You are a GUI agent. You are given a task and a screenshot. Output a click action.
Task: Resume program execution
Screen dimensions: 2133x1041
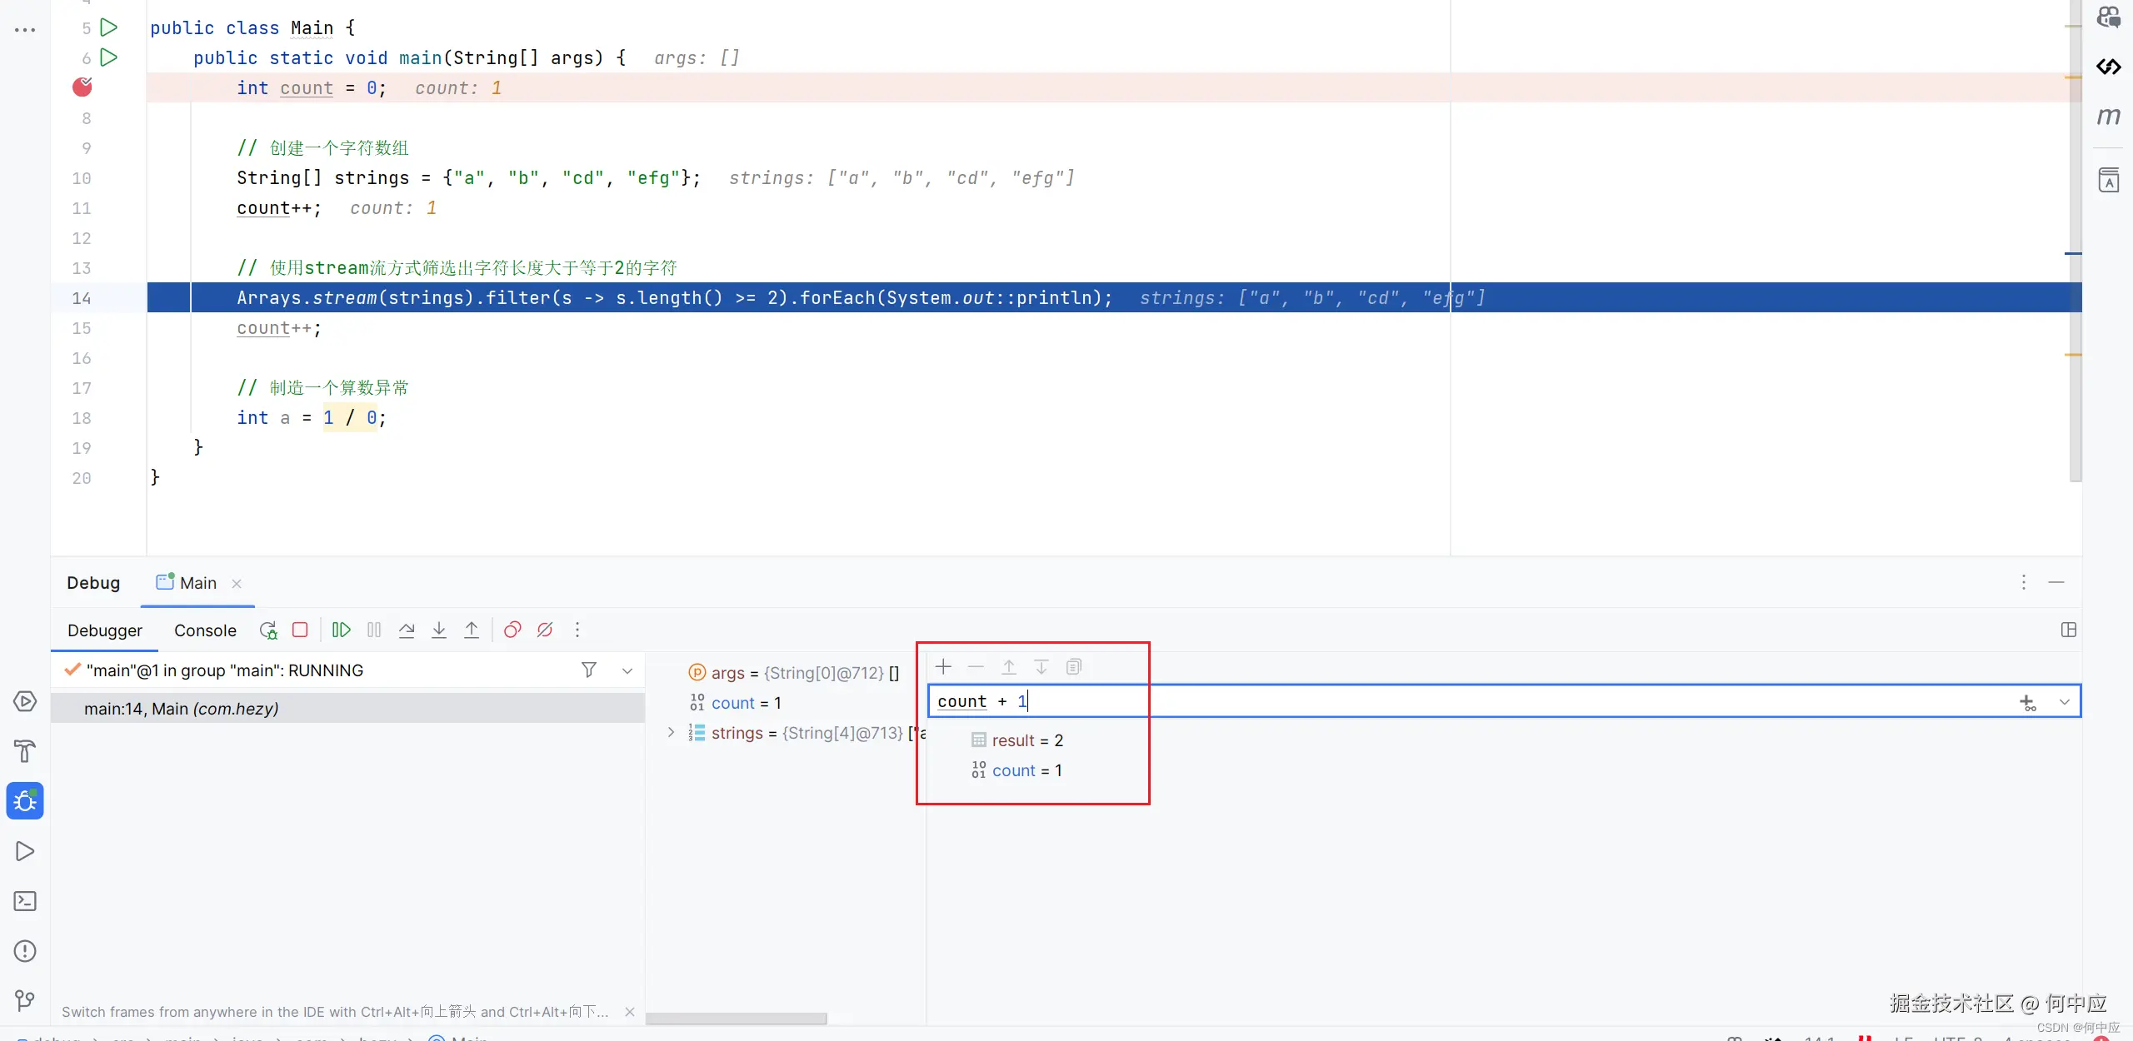pyautogui.click(x=341, y=630)
